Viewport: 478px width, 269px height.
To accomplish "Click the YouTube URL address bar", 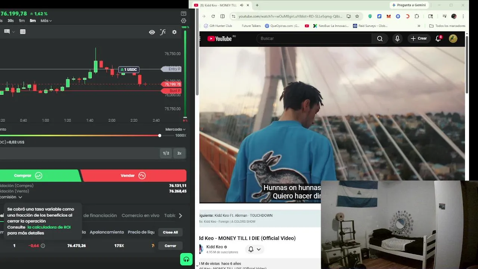I will (290, 16).
